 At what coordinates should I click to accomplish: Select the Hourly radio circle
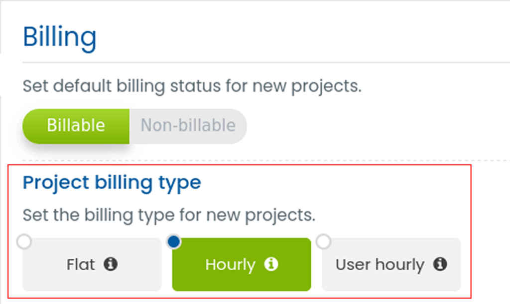(x=174, y=242)
